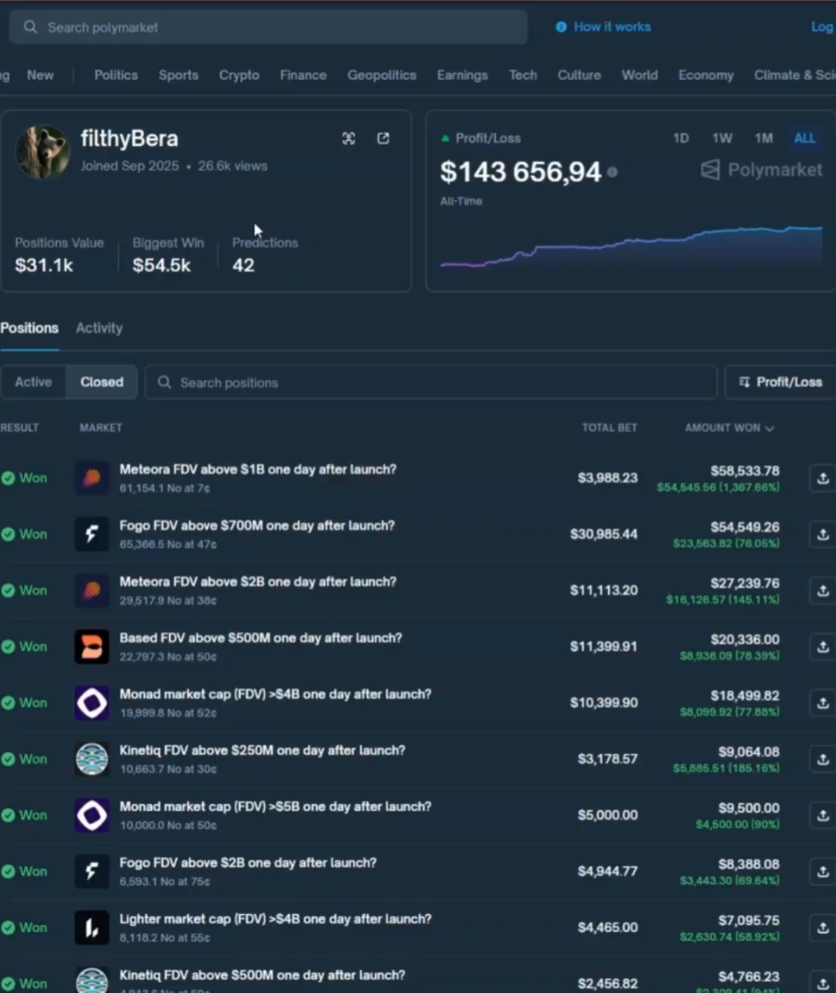Open the Profit/Loss sort dropdown
The height and width of the screenshot is (993, 836).
(779, 382)
